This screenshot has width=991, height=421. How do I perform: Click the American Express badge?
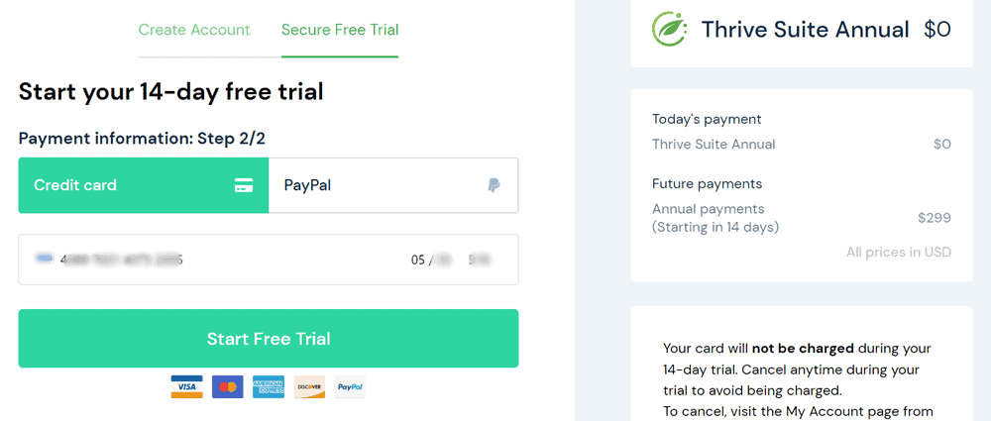pyautogui.click(x=269, y=386)
